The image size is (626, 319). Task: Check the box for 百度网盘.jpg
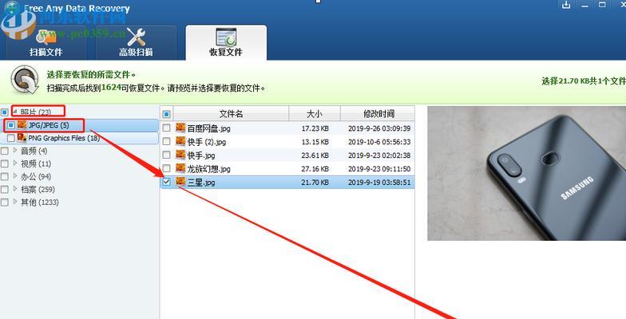tap(166, 128)
